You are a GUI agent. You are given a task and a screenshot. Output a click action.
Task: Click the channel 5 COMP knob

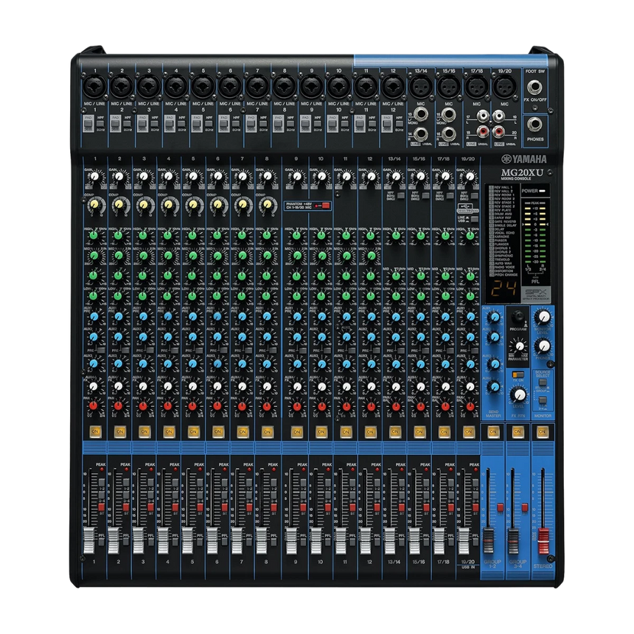[193, 205]
